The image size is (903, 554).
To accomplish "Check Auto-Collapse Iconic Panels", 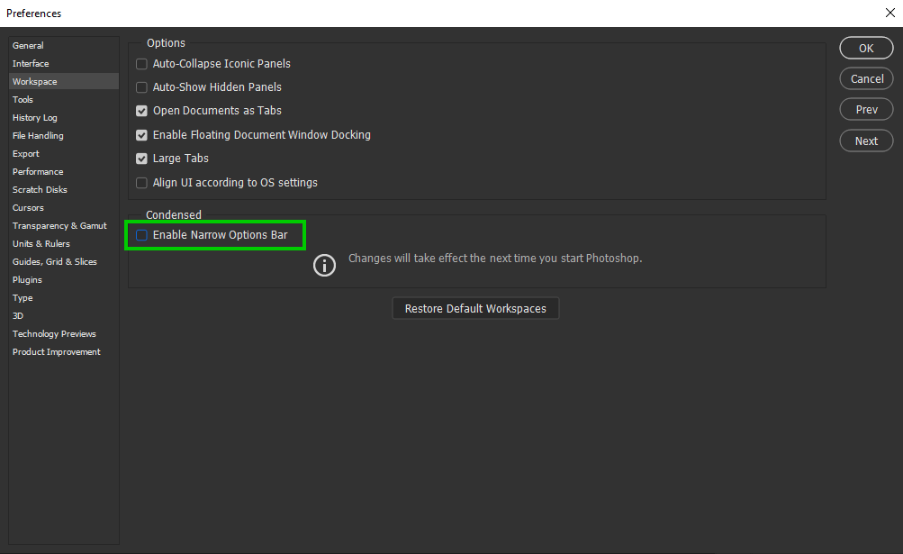I will coord(141,63).
